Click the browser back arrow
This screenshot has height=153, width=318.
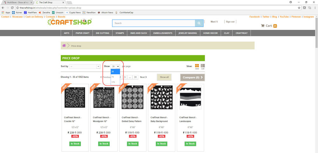[x=3, y=8]
